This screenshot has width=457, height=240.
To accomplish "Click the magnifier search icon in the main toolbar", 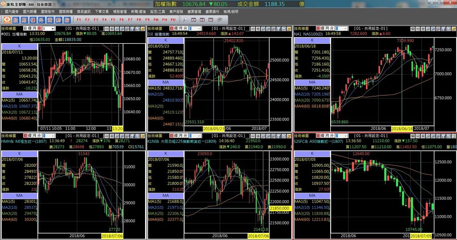I will (x=185, y=20).
